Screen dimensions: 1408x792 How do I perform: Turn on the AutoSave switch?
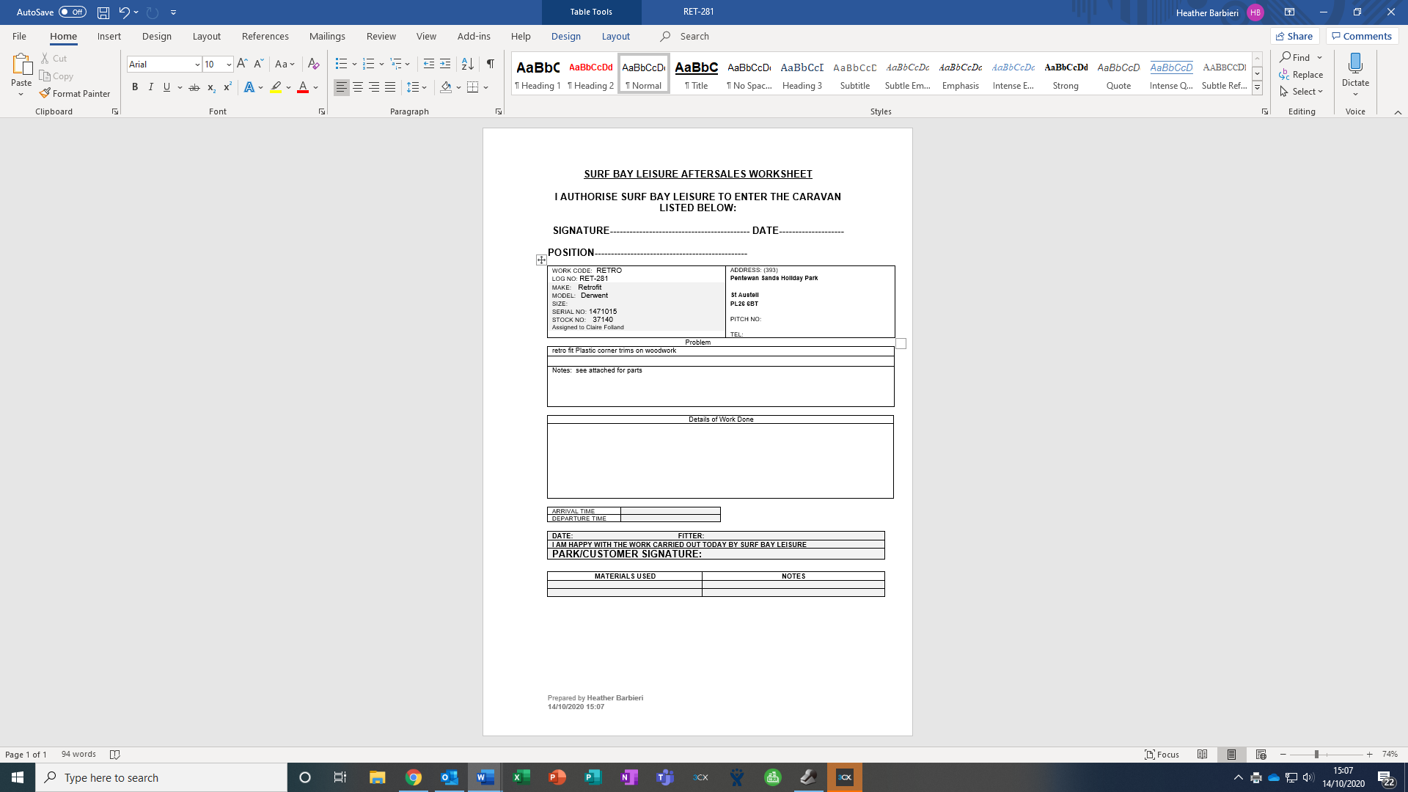(72, 12)
